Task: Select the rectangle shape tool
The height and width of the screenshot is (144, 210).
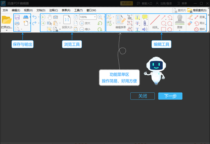Action: [163, 29]
